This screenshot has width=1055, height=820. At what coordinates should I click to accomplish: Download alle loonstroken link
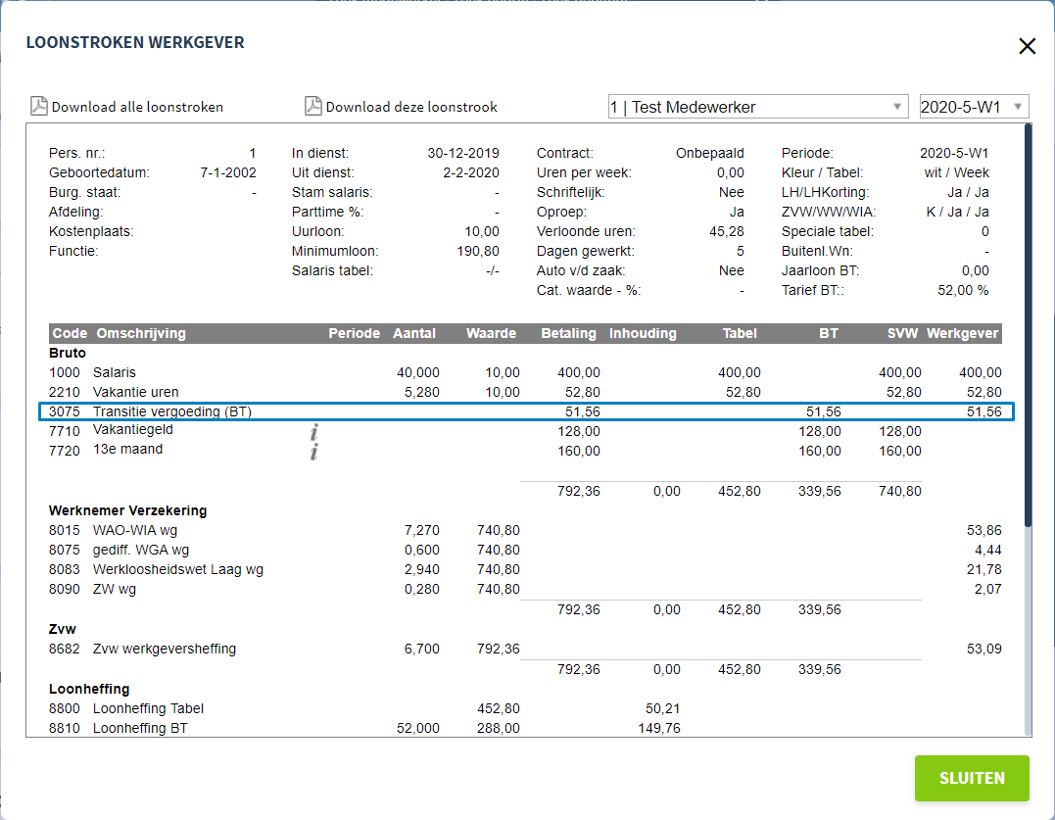[x=137, y=107]
